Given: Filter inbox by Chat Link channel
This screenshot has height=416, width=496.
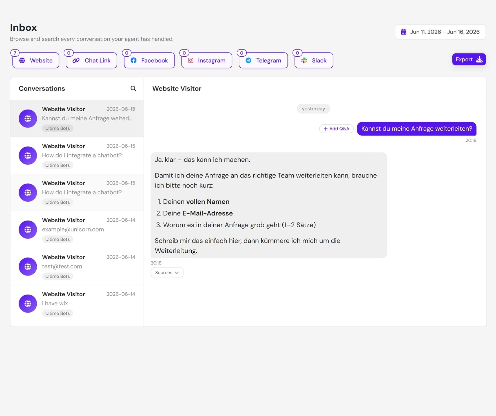Looking at the screenshot, I should [x=91, y=60].
